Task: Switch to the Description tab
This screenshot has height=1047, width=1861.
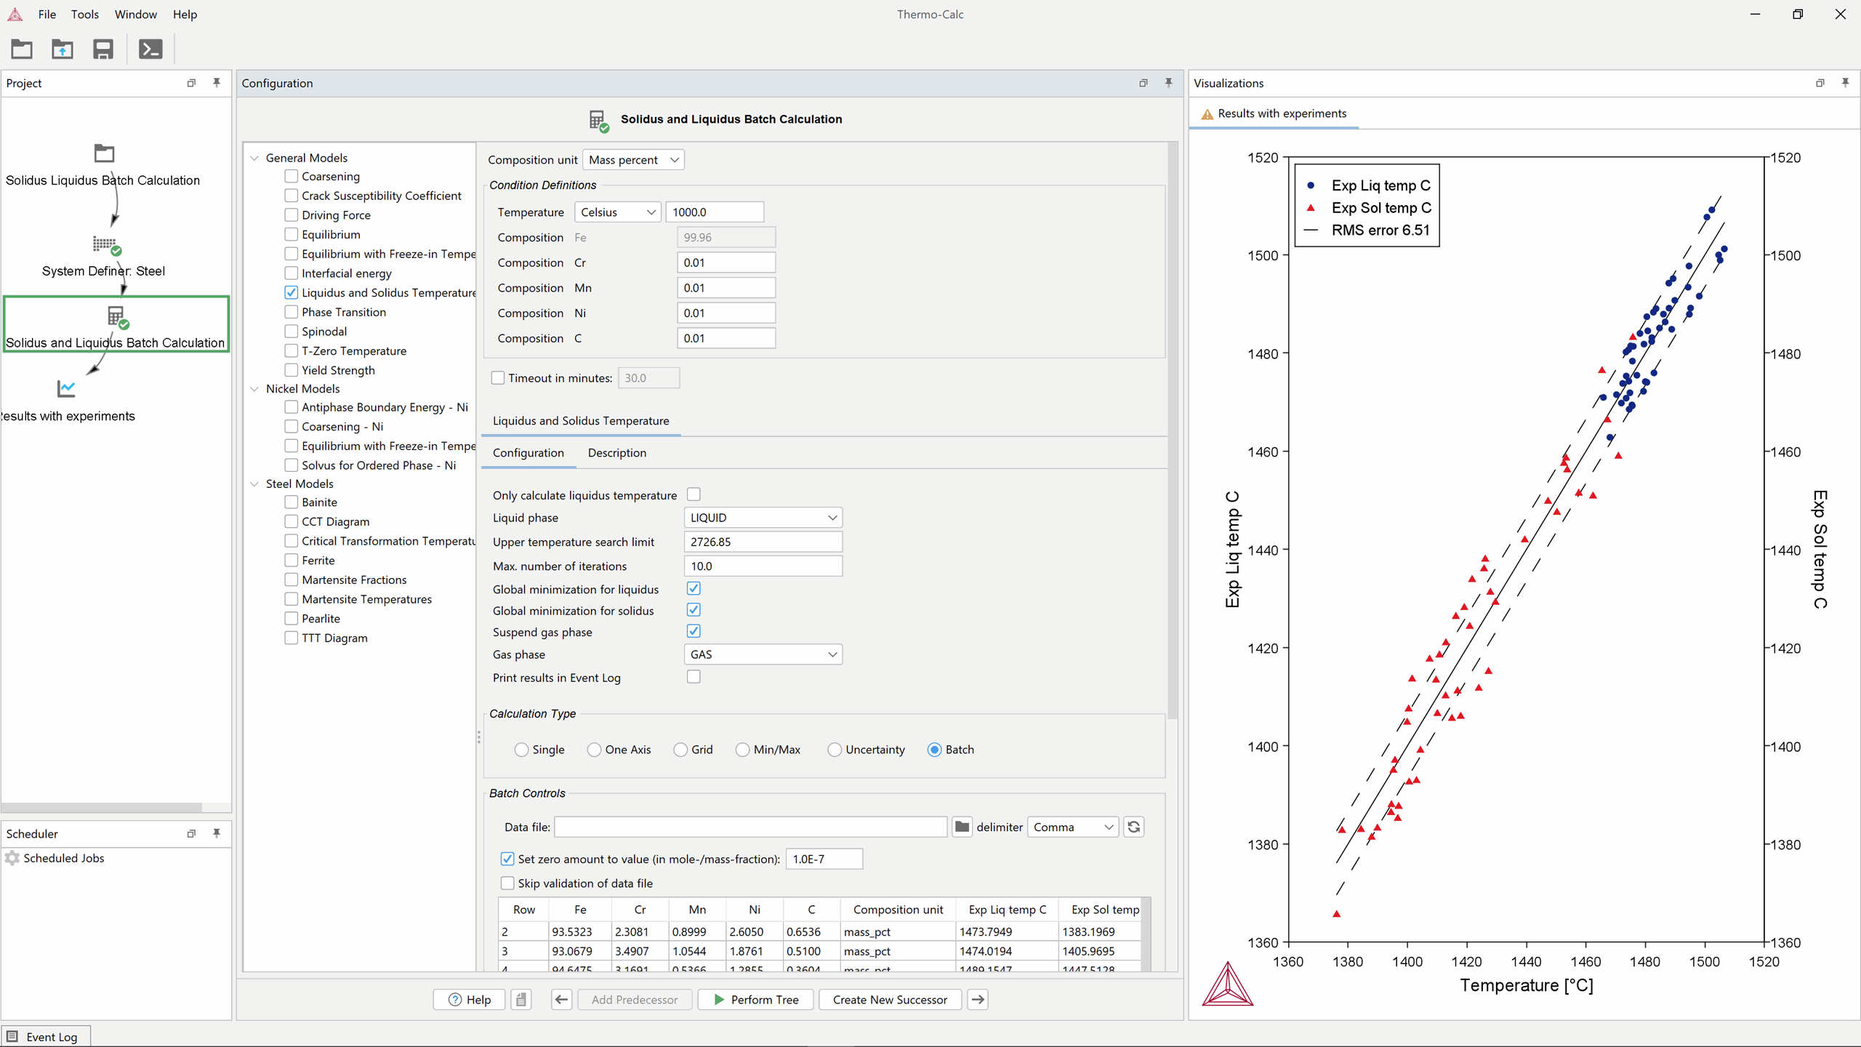Action: 616,452
